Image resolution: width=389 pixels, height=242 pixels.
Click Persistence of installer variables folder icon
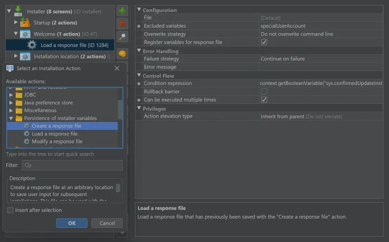(x=19, y=118)
